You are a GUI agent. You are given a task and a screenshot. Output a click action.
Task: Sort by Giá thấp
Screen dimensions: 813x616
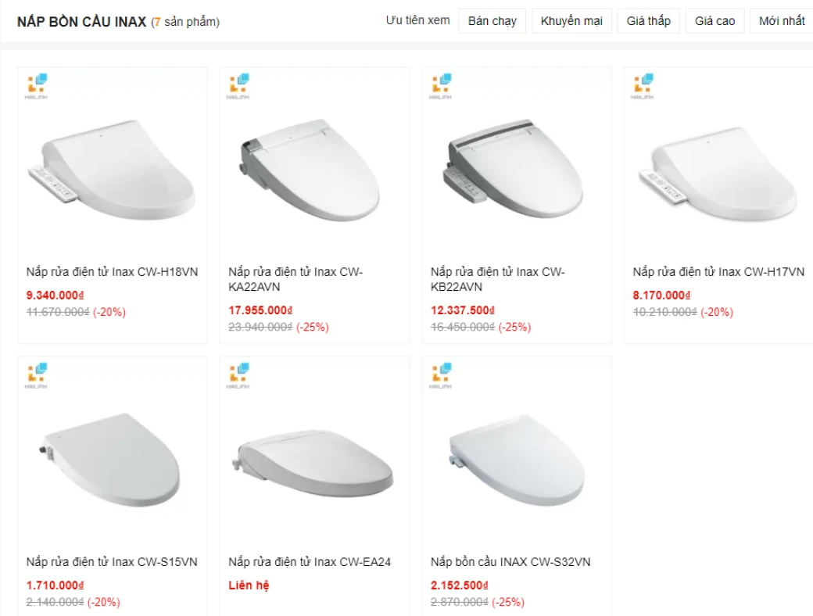pyautogui.click(x=649, y=21)
